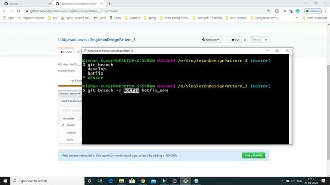Click the browser address bar
The height and width of the screenshot is (185, 330).
pyautogui.click(x=145, y=11)
